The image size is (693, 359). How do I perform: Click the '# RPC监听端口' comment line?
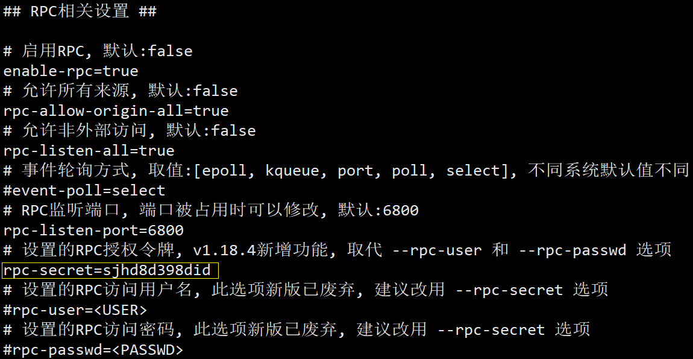211,211
